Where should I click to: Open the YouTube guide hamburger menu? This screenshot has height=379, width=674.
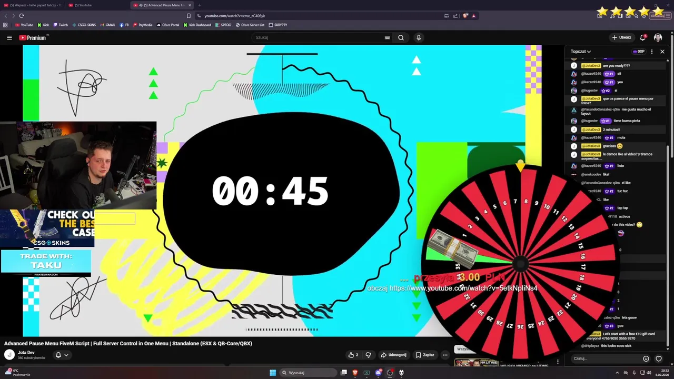(x=9, y=37)
